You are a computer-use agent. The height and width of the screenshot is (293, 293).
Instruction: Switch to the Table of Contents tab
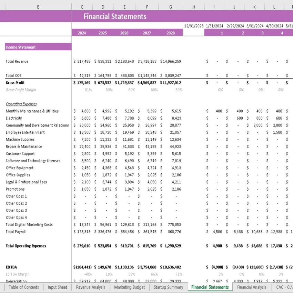pos(23,287)
